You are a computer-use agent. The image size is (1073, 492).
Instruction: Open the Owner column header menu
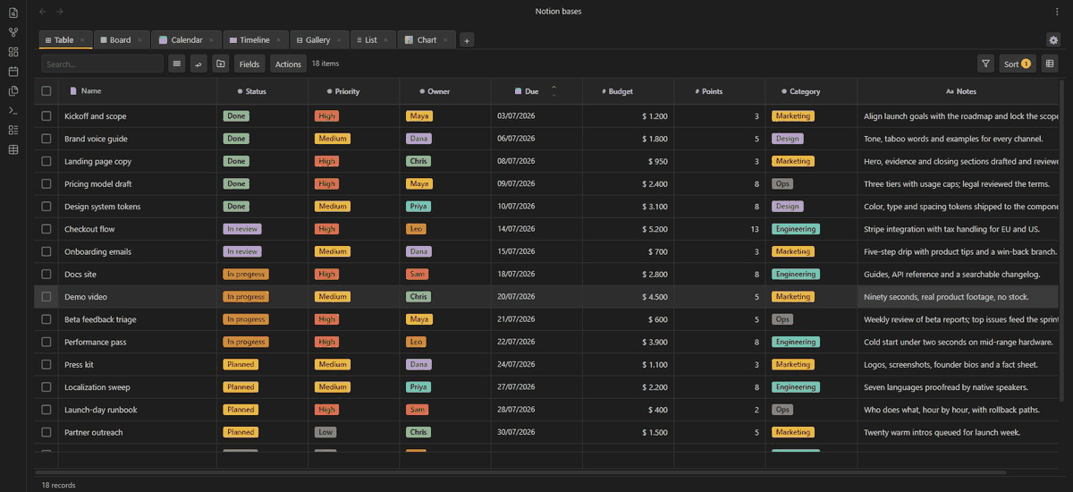pos(444,91)
